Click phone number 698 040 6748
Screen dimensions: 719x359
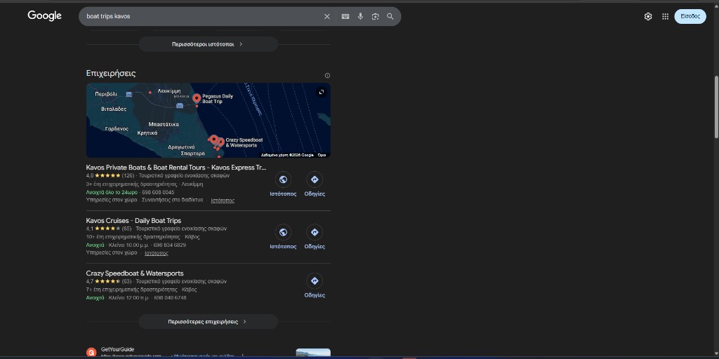pyautogui.click(x=170, y=297)
